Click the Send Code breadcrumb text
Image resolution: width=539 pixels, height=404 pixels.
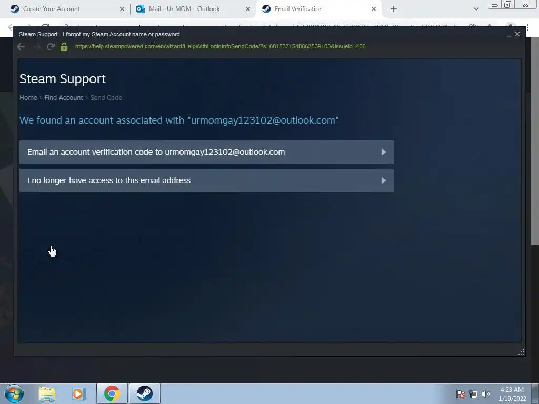point(106,97)
